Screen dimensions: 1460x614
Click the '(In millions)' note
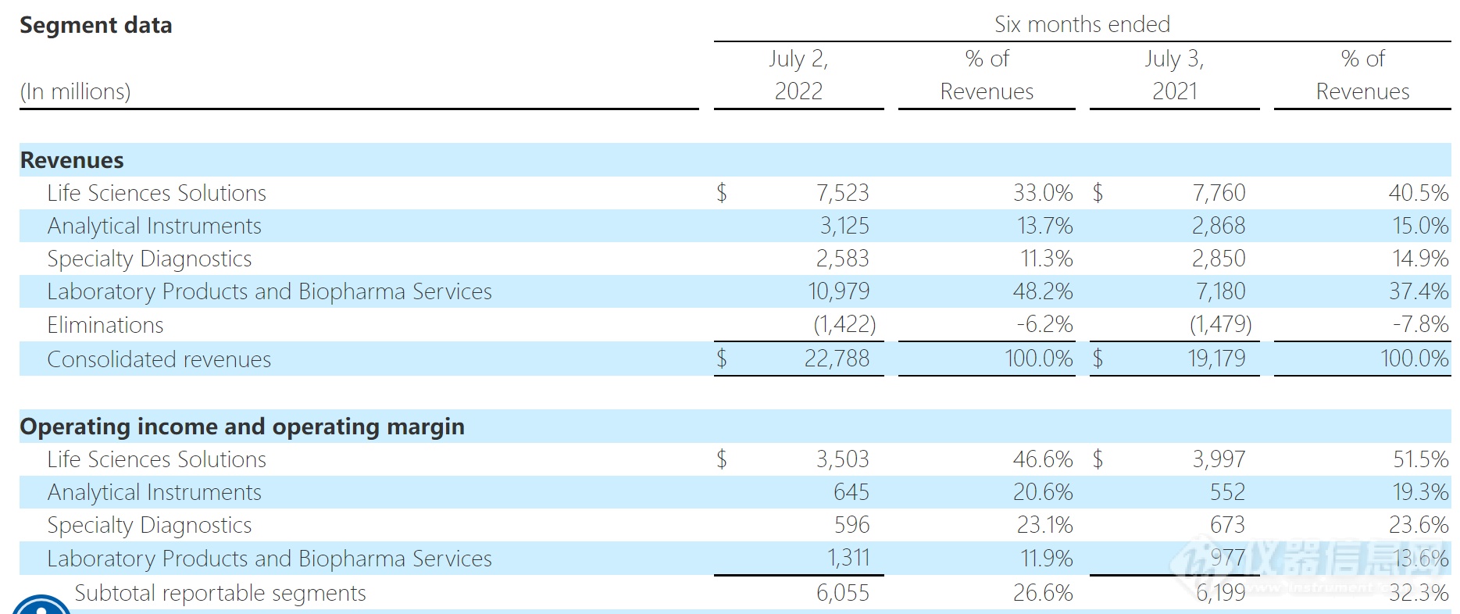76,91
